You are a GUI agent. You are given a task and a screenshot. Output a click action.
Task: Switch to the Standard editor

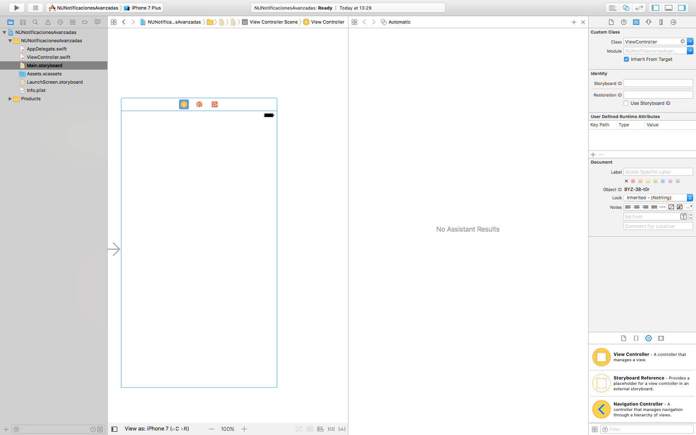tap(612, 8)
